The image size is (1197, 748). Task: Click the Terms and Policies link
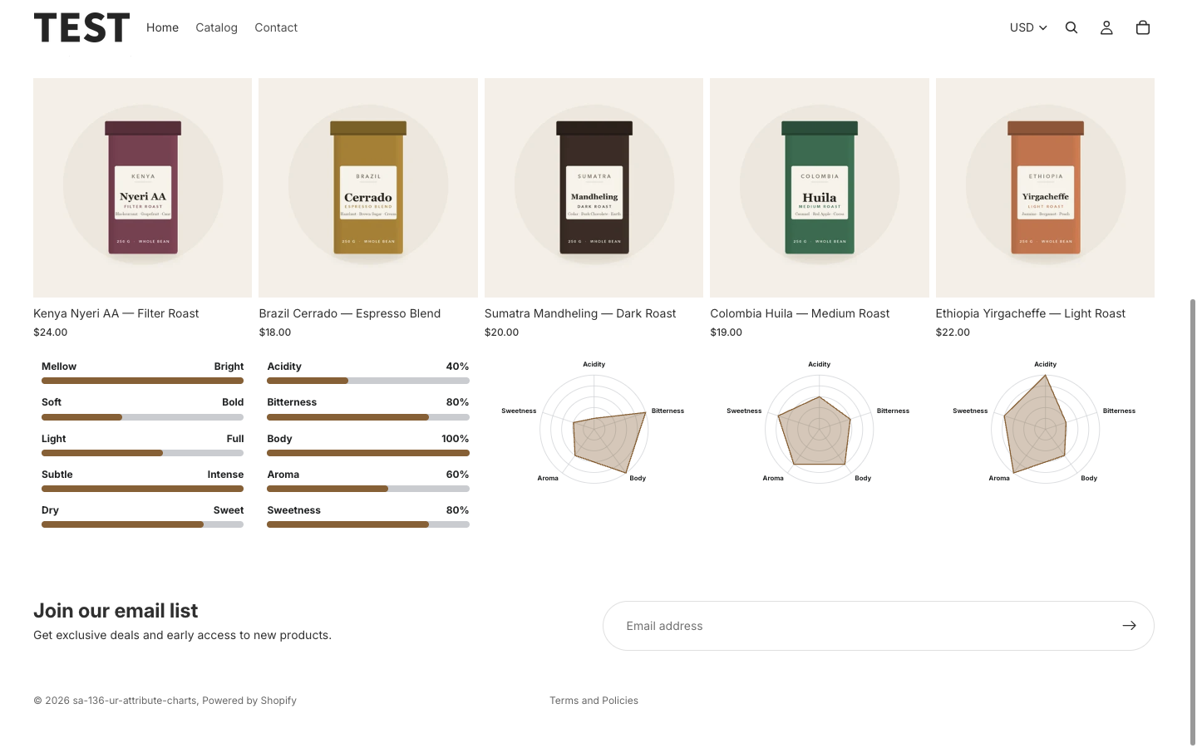(x=594, y=701)
